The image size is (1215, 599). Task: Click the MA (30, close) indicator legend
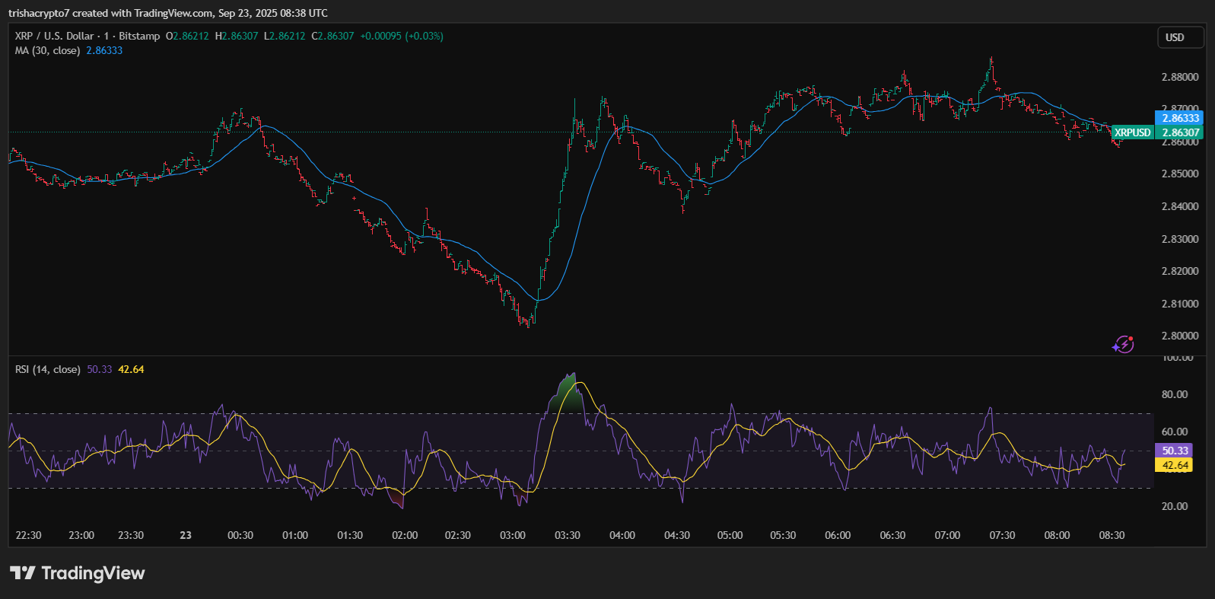(x=47, y=50)
